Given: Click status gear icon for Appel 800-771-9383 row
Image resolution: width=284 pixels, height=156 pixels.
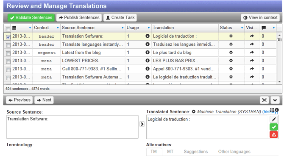Looking at the screenshot, I should [231, 69].
